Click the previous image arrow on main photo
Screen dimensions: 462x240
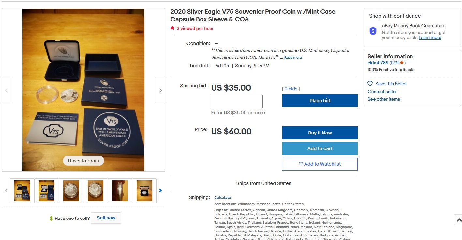[x=7, y=90]
